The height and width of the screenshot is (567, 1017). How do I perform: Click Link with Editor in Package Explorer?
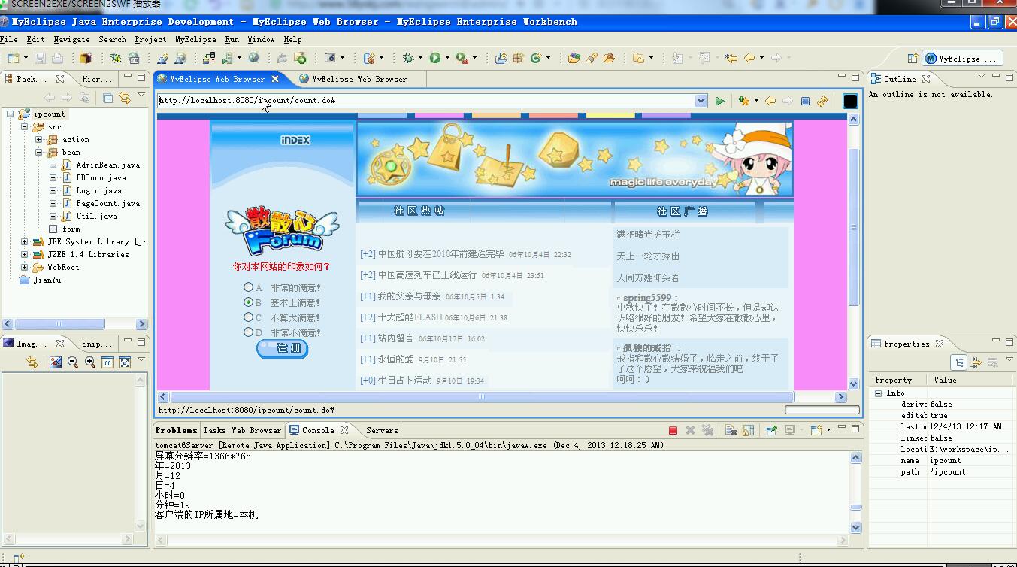point(125,98)
